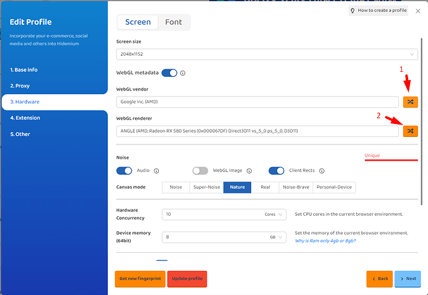This screenshot has height=295, width=428.
Task: Switch to the Font tab
Action: coord(174,22)
